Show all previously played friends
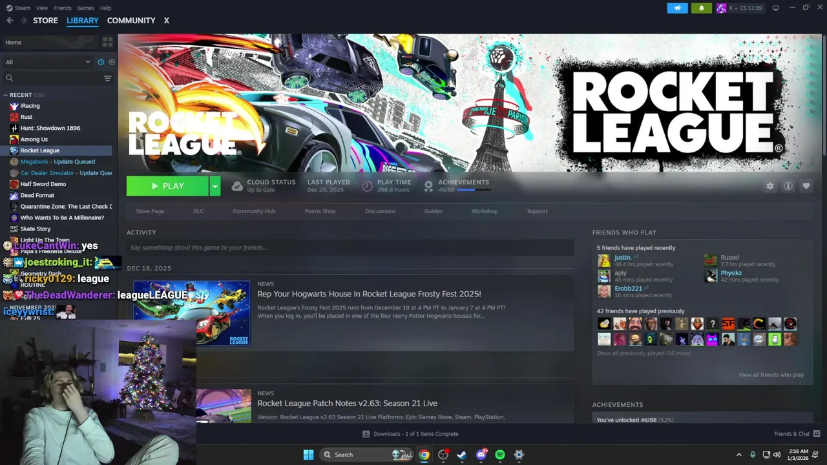Viewport: 827px width, 465px height. (644, 353)
